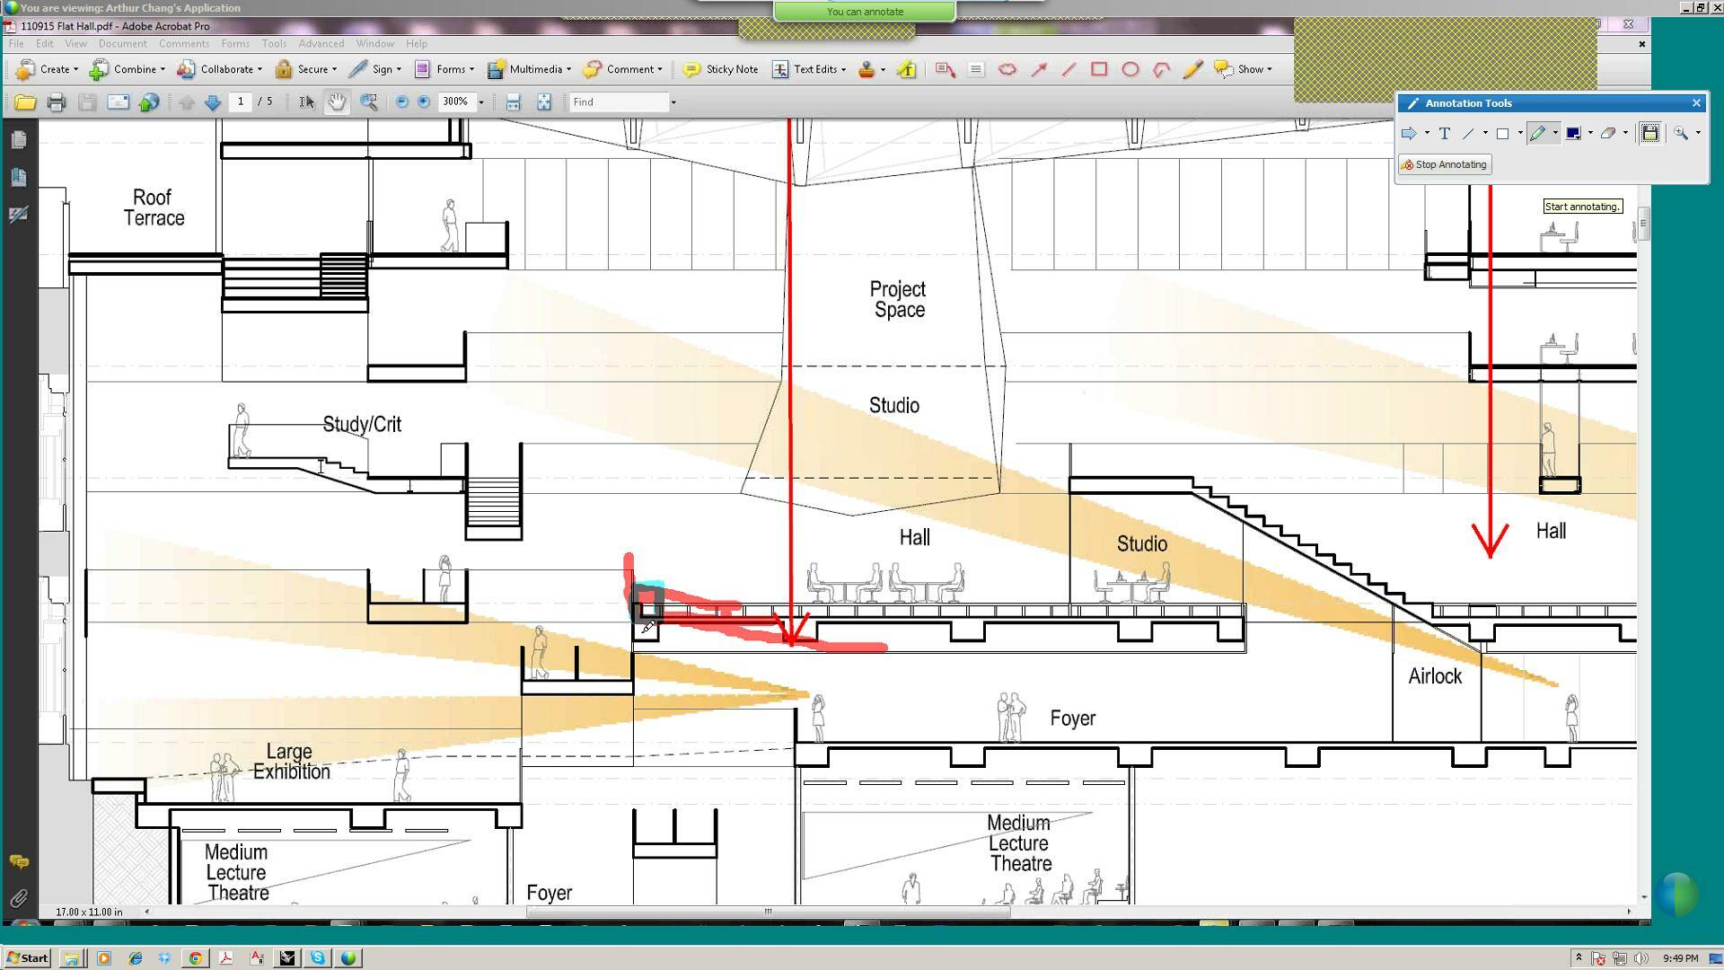Select the Cloud shape tool

pyautogui.click(x=1007, y=69)
